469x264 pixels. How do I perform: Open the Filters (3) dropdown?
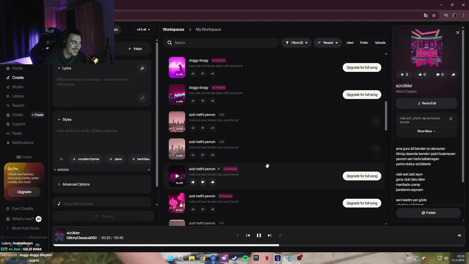click(297, 43)
